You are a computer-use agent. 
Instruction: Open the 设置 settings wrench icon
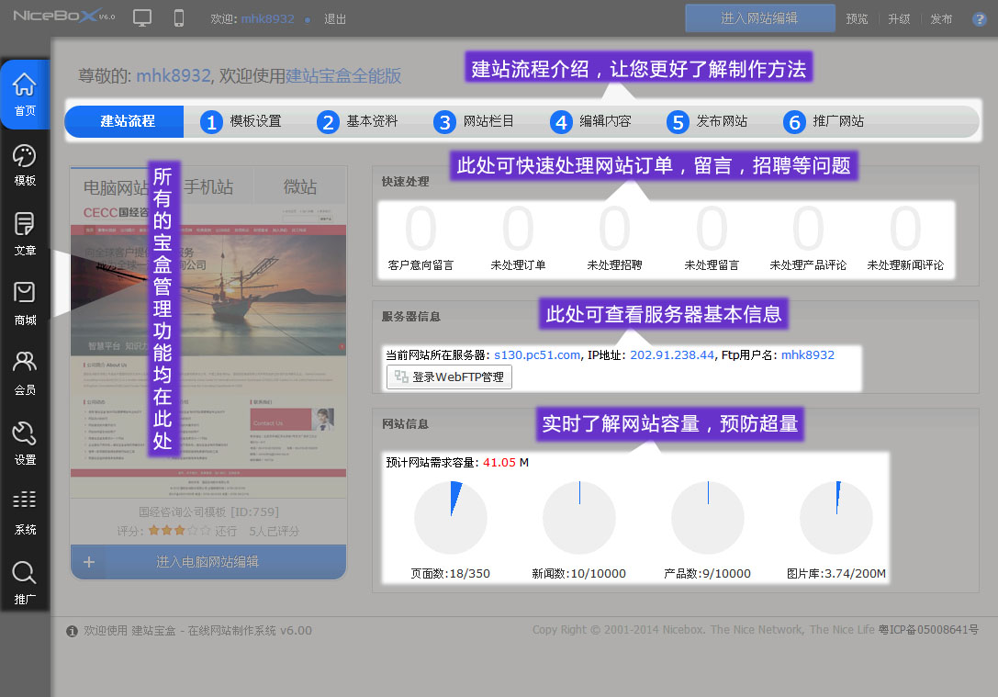point(25,443)
